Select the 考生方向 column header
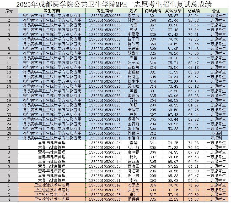 52,11
